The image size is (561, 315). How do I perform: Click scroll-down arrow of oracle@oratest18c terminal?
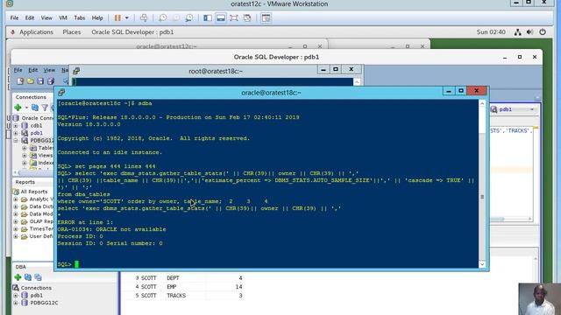[x=482, y=264]
